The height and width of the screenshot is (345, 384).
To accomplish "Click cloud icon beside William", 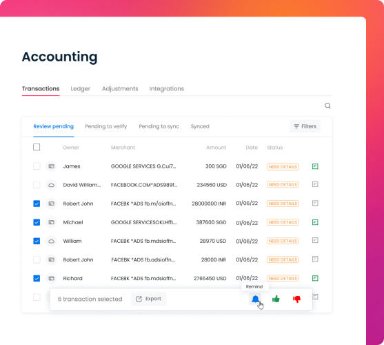I will pos(51,241).
